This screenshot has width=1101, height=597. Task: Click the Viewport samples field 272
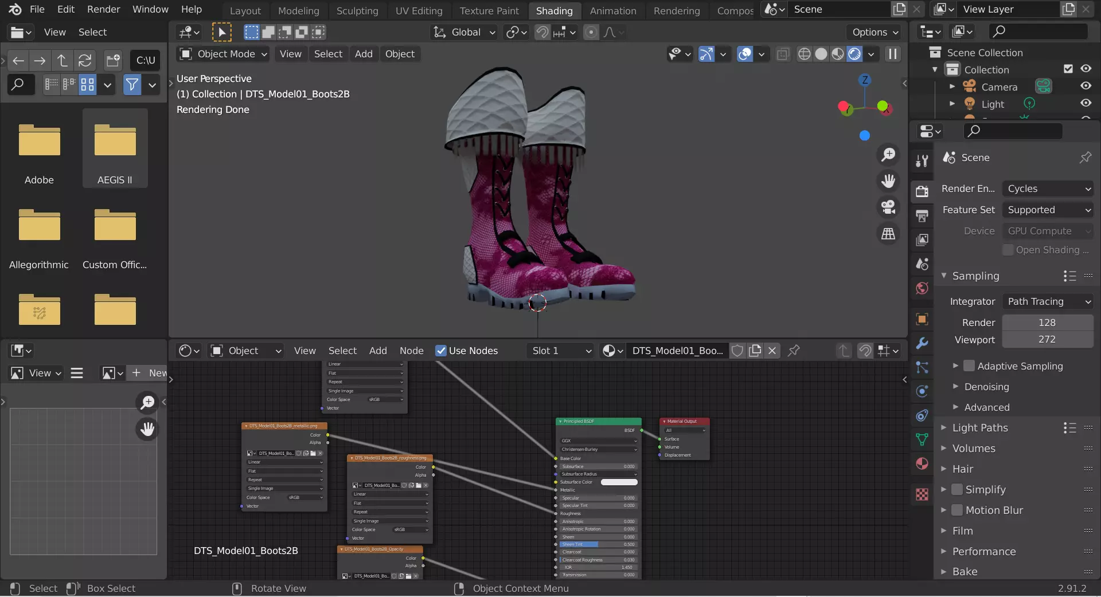point(1048,339)
